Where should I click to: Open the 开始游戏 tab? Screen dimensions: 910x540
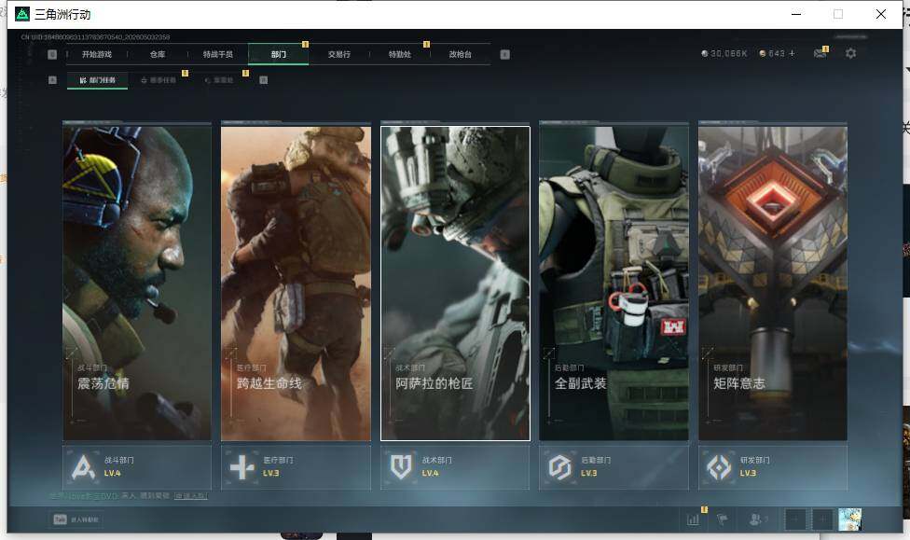(x=96, y=55)
